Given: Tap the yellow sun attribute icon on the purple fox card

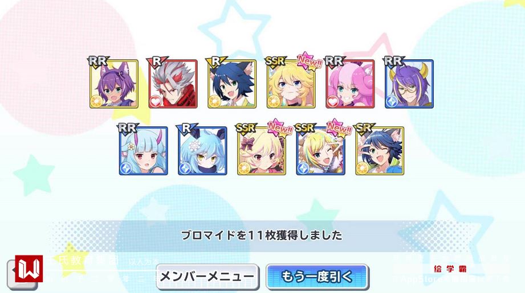Looking at the screenshot, I should 97,102.
